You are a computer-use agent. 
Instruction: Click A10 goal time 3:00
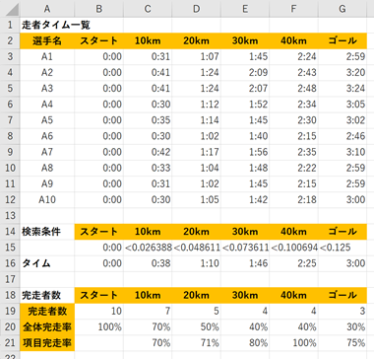click(343, 199)
